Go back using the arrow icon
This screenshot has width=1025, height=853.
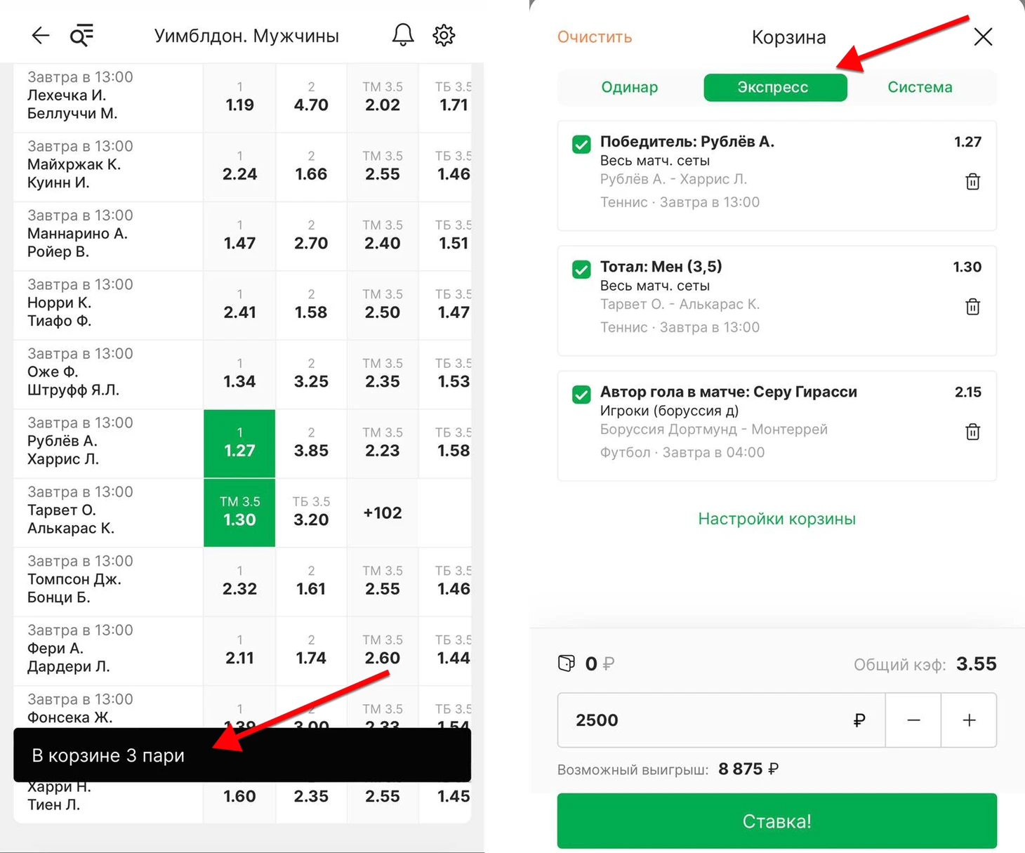(41, 35)
